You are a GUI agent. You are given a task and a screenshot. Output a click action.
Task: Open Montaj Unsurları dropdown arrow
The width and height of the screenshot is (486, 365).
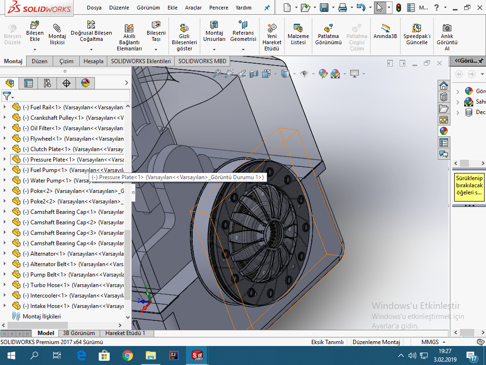(x=214, y=49)
